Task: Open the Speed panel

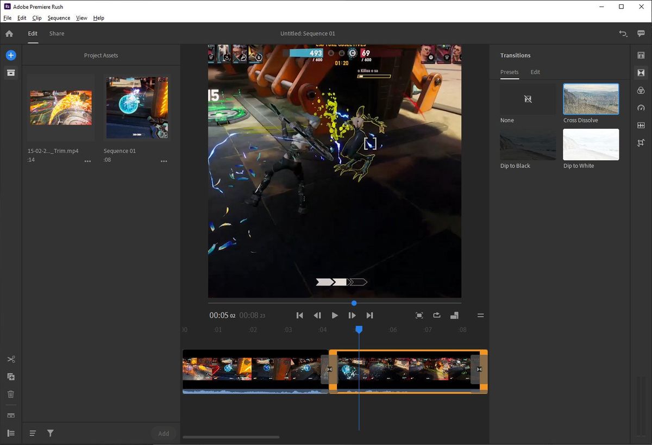Action: point(641,108)
